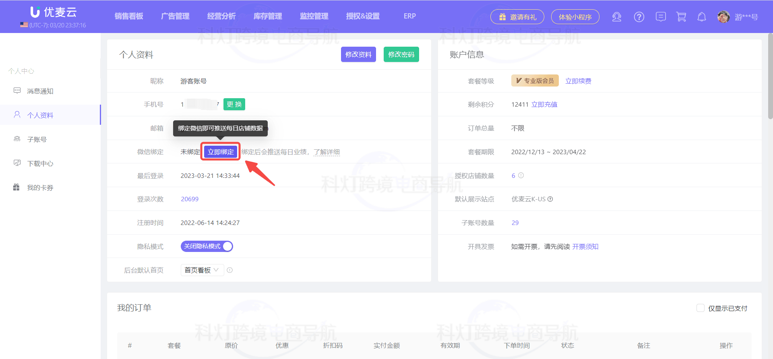Click the page vertical scrollbar
Viewport: 773px width, 359px height.
tap(770, 76)
